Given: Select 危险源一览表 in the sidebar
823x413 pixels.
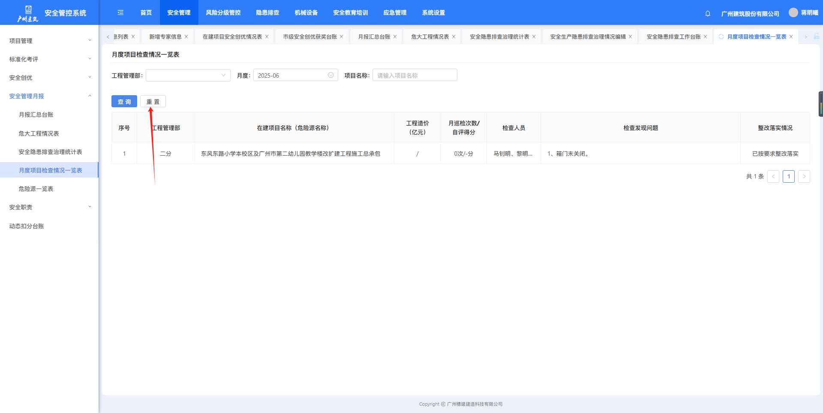Looking at the screenshot, I should tap(36, 189).
